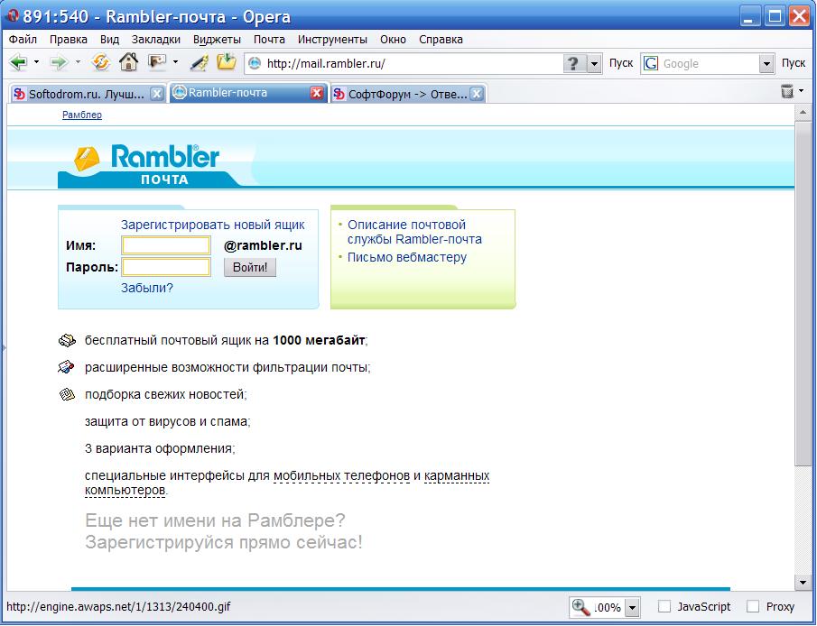Viewport: 817px width, 626px height.
Task: Open the Почта menu
Action: click(x=269, y=40)
